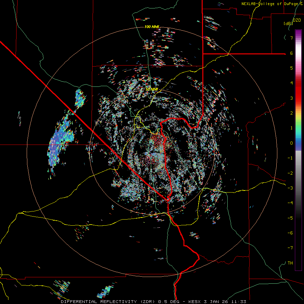This screenshot has height=304, width=304.
Task: Click the '4' value on the color scale
Action: 292,83
